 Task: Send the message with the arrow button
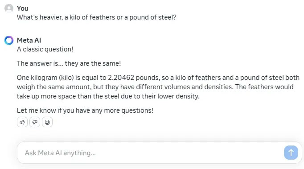tap(291, 153)
